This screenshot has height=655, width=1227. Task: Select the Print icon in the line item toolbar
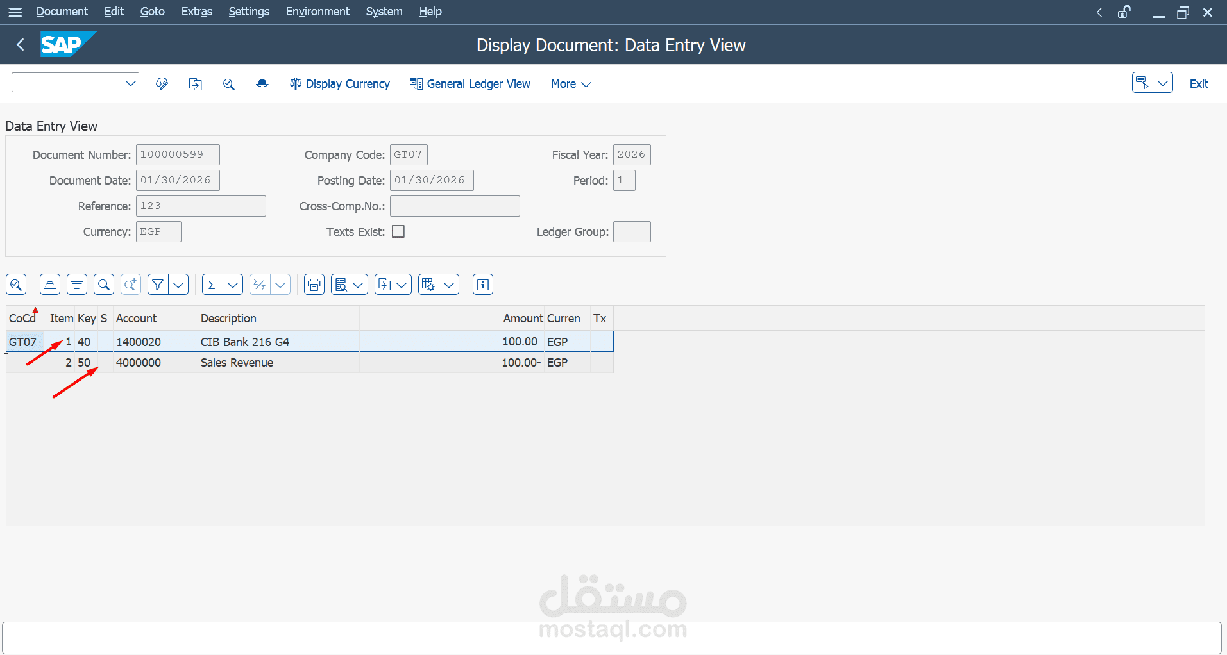[314, 284]
